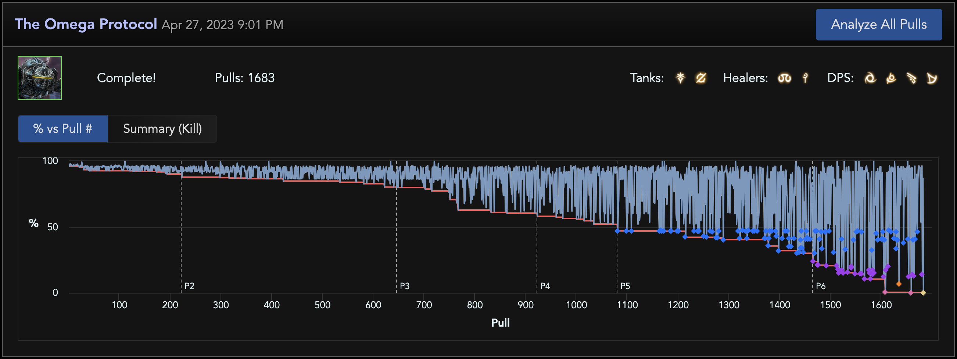The height and width of the screenshot is (359, 957).
Task: Click the Summoner DPS job icon
Action: (x=891, y=78)
